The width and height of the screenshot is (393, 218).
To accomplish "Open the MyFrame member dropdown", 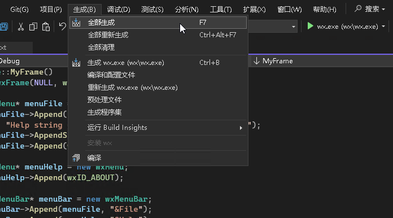I will click(x=322, y=61).
